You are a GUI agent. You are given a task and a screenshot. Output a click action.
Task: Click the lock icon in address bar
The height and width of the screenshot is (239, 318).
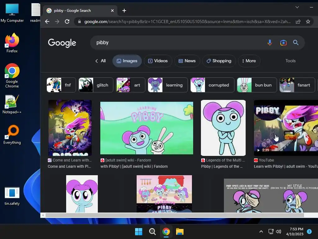click(79, 21)
